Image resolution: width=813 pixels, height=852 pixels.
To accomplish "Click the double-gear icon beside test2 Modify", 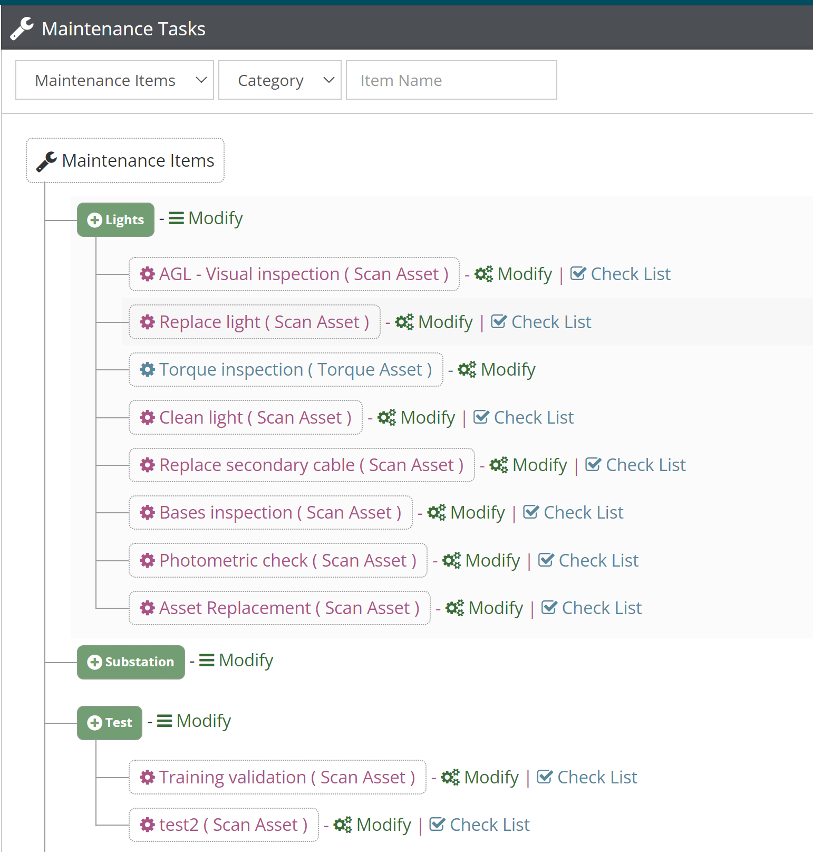I will tap(343, 825).
